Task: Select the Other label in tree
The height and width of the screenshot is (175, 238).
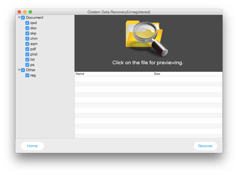Action: point(31,70)
